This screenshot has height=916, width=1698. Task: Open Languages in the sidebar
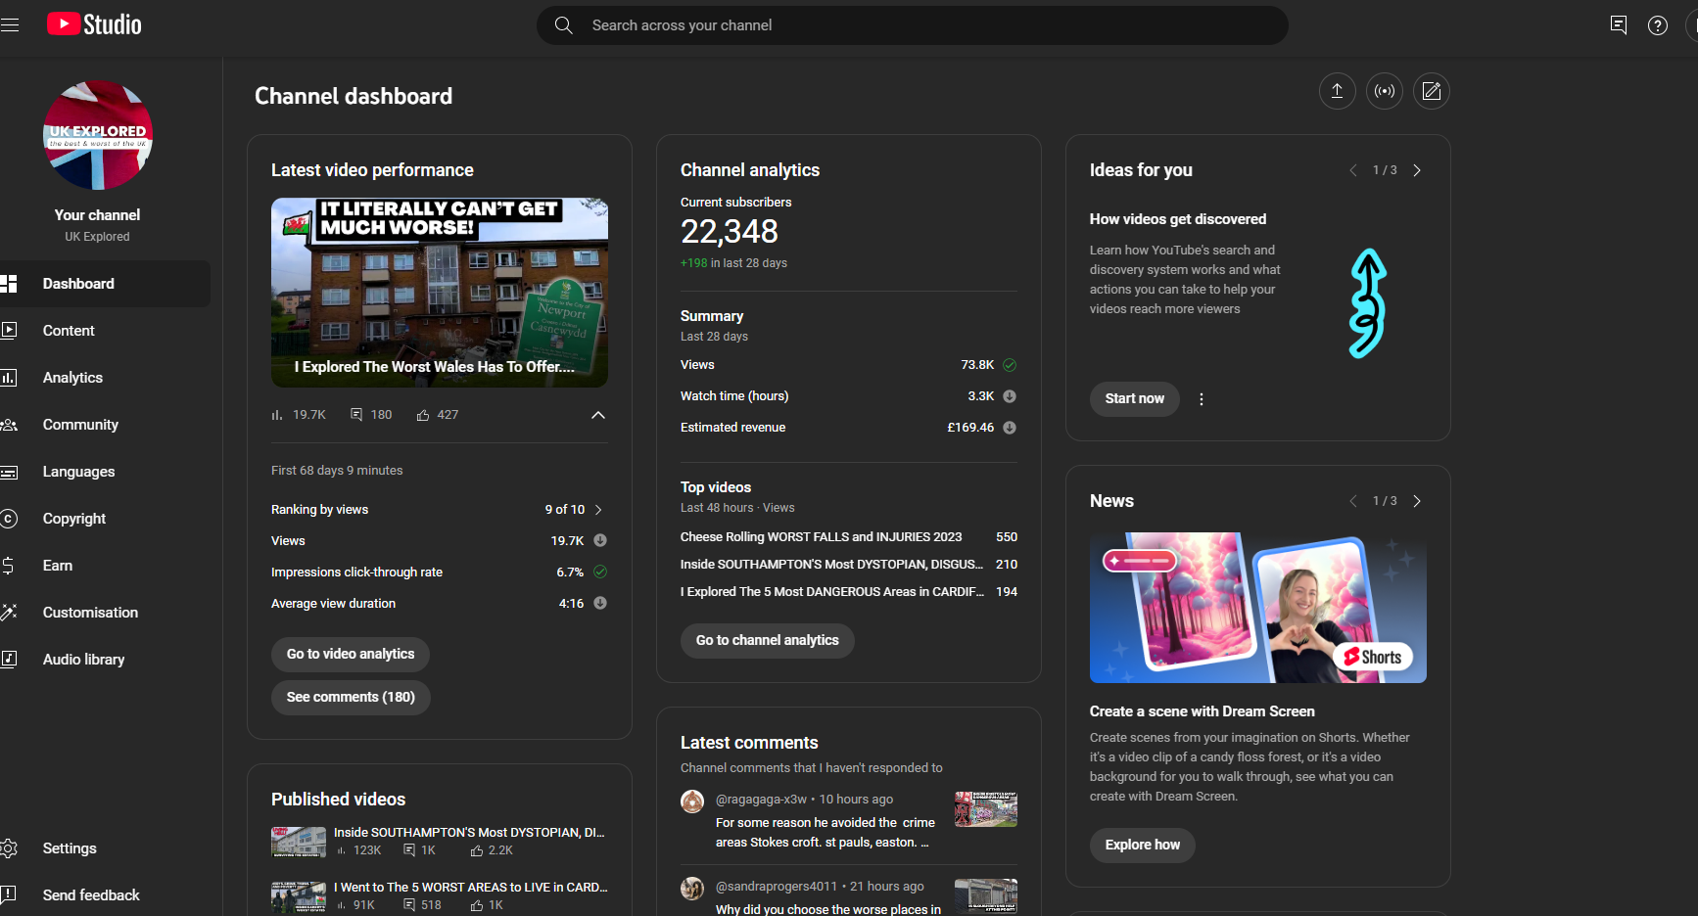[104, 472]
